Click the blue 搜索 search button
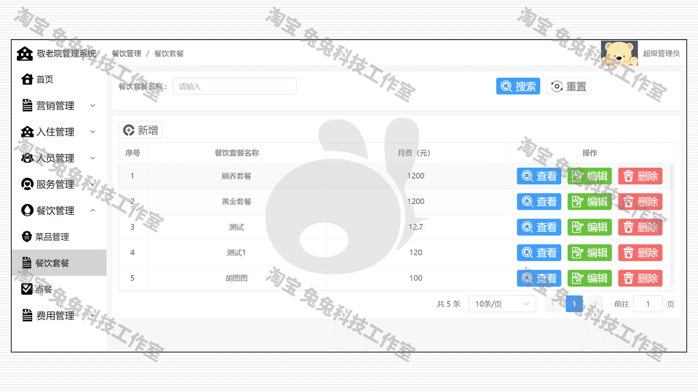This screenshot has width=698, height=392. (518, 86)
